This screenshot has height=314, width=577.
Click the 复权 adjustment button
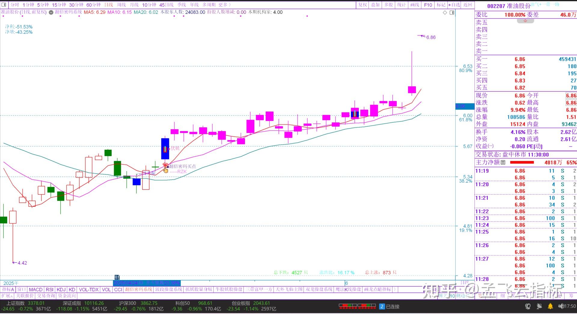pyautogui.click(x=363, y=5)
